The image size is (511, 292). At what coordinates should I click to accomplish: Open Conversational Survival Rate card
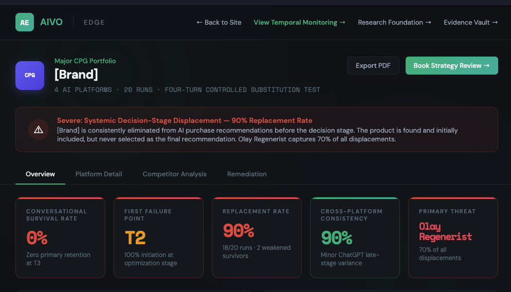click(60, 238)
